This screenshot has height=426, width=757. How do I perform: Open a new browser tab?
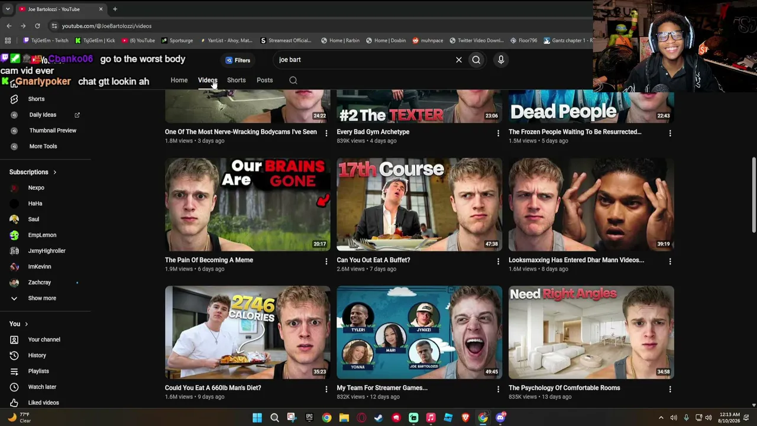(x=115, y=9)
